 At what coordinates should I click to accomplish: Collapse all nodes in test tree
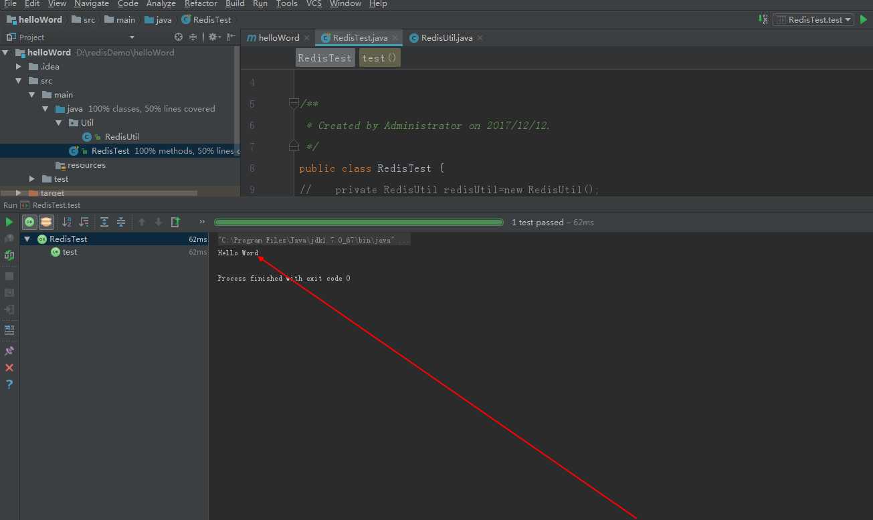click(121, 222)
